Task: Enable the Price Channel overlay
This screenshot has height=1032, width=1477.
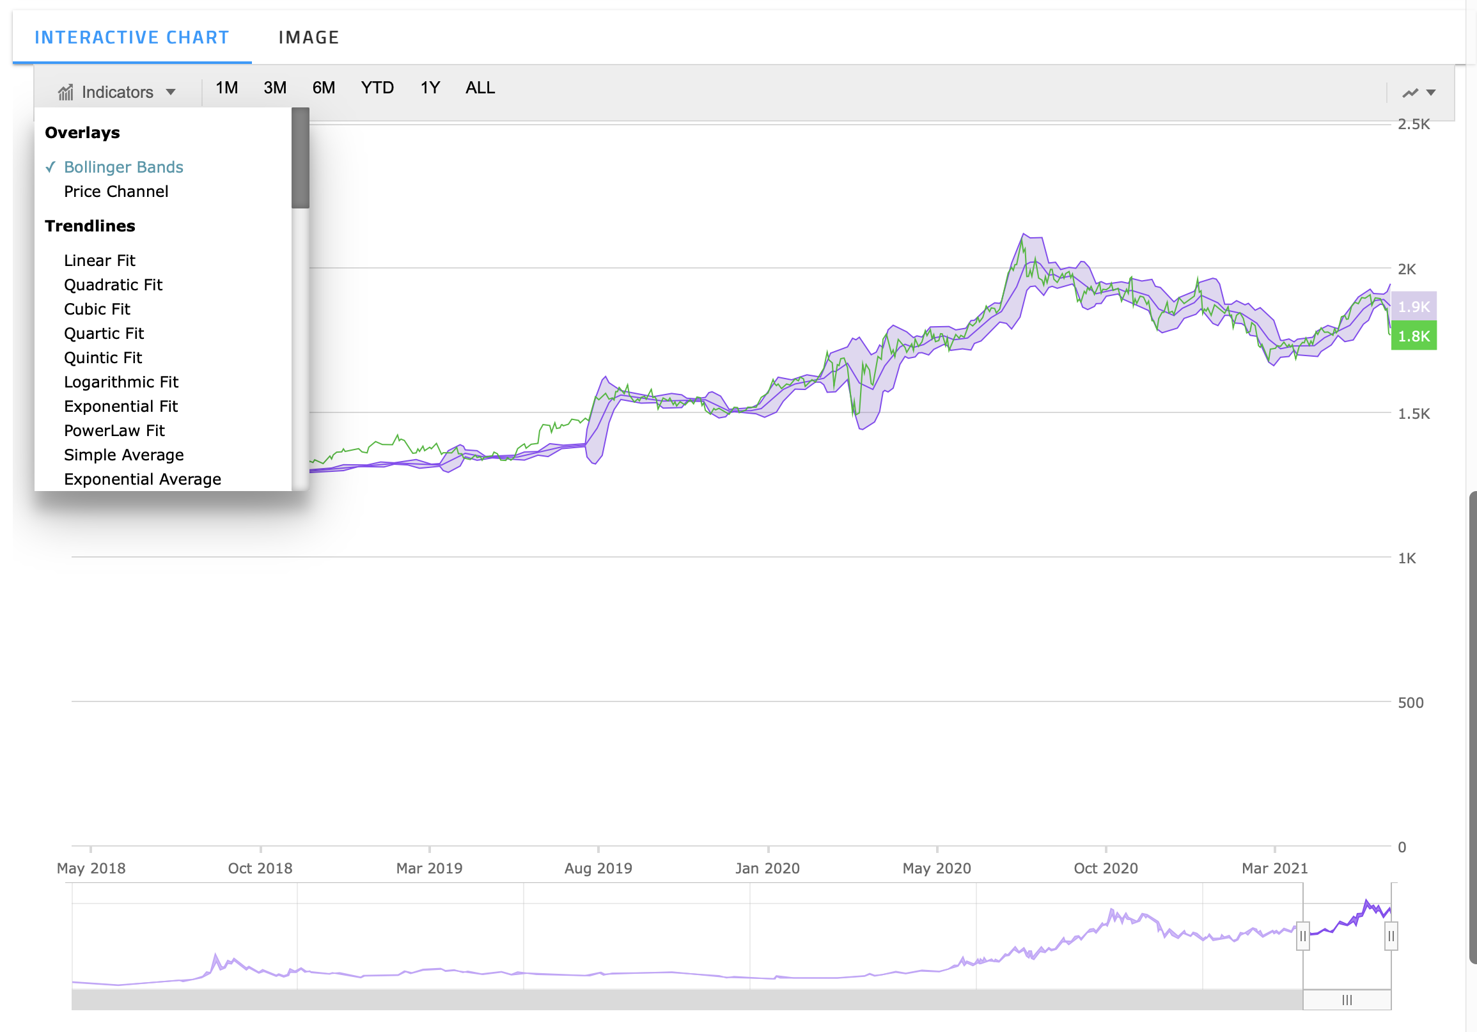Action: tap(116, 192)
